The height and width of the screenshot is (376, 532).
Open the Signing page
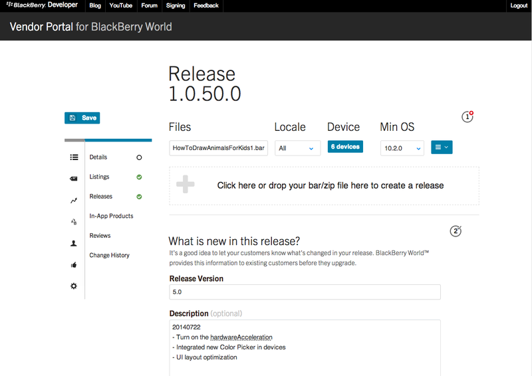point(176,5)
